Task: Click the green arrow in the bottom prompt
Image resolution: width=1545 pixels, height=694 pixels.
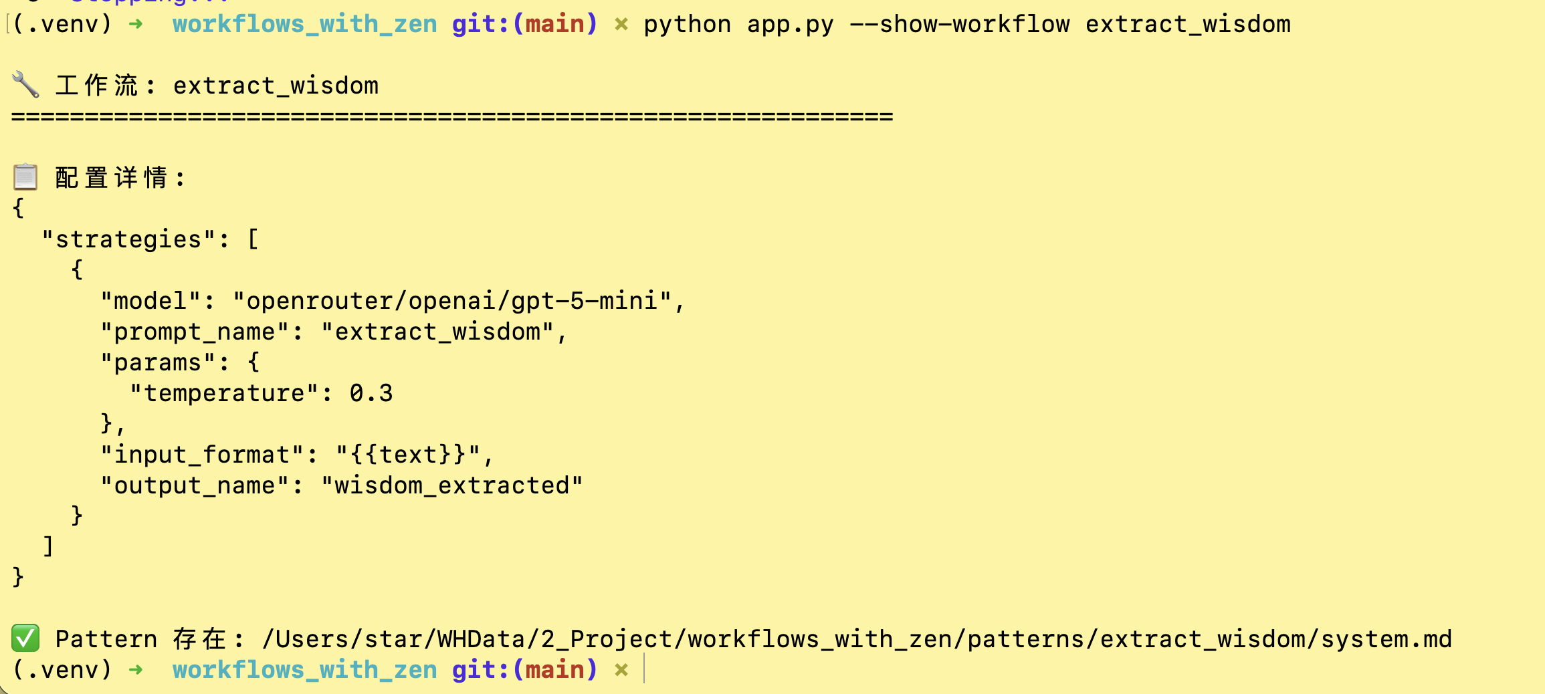Action: pos(136,670)
